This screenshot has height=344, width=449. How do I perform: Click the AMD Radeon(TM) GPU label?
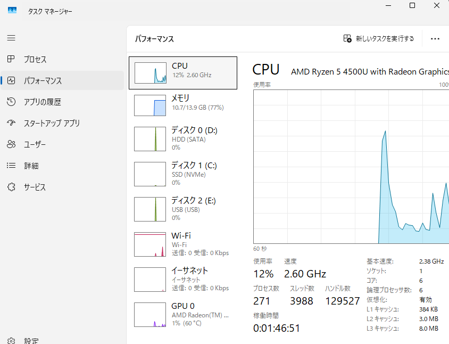pos(200,315)
